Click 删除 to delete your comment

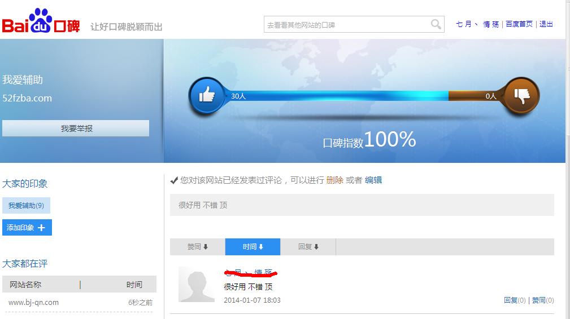(x=335, y=180)
